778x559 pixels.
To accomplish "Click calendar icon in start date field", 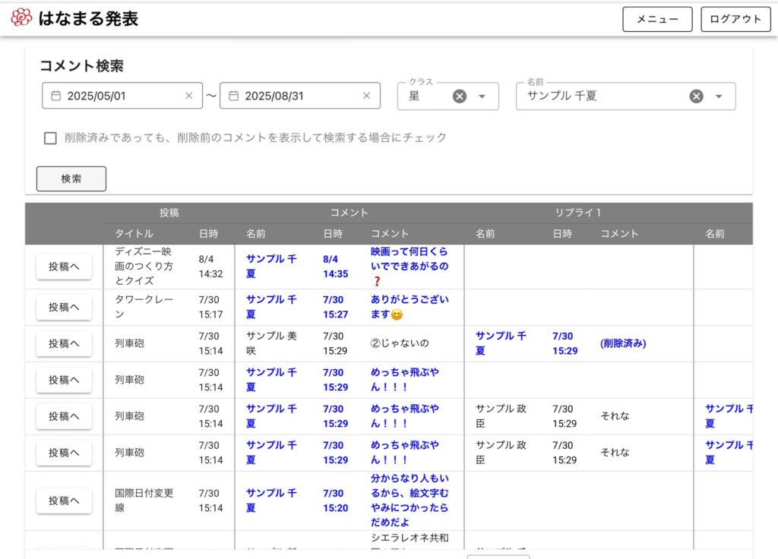I will (x=55, y=96).
